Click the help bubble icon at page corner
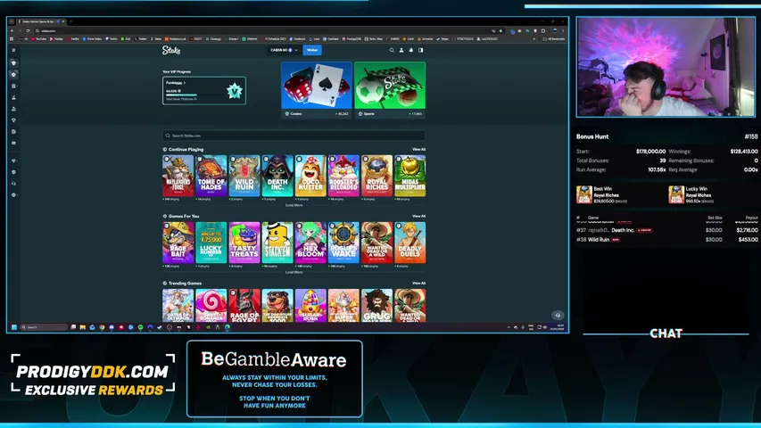The height and width of the screenshot is (428, 761). (x=558, y=315)
